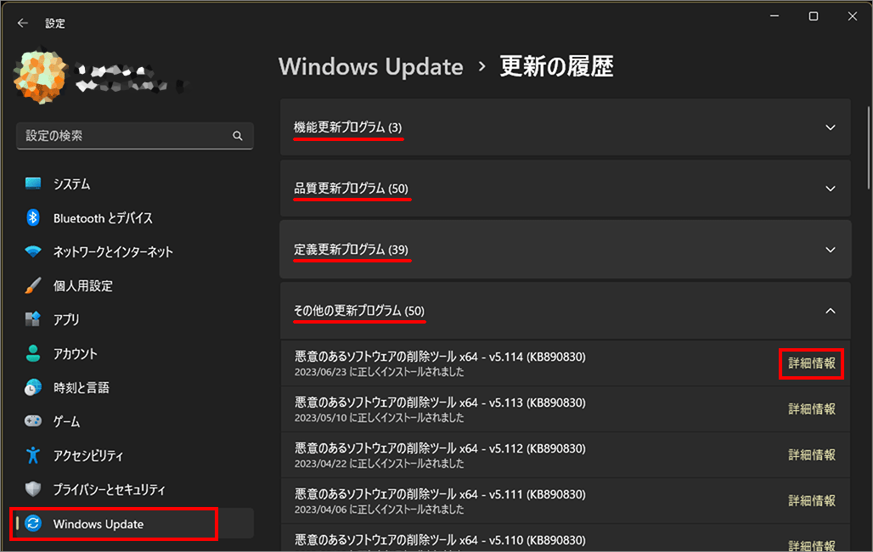The width and height of the screenshot is (873, 552).
Task: Click the user profile avatar
Action: point(40,77)
